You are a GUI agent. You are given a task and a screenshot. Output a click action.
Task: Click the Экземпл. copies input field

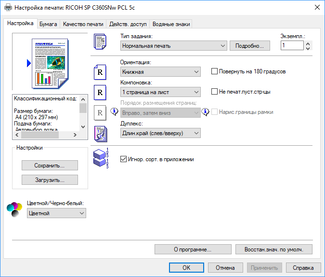click(292, 45)
